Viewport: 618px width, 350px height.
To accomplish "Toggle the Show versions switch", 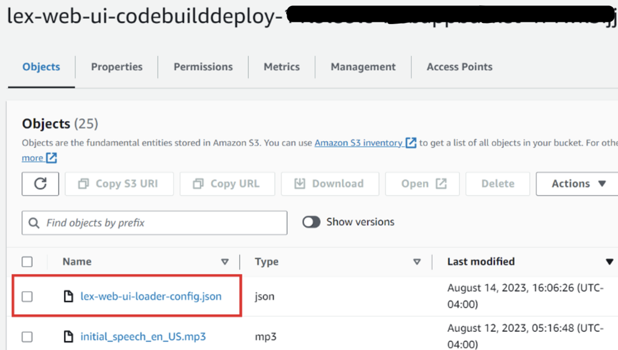I will (x=311, y=222).
